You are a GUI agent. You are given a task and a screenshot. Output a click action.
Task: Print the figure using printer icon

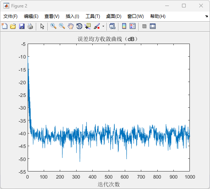(x=30, y=26)
